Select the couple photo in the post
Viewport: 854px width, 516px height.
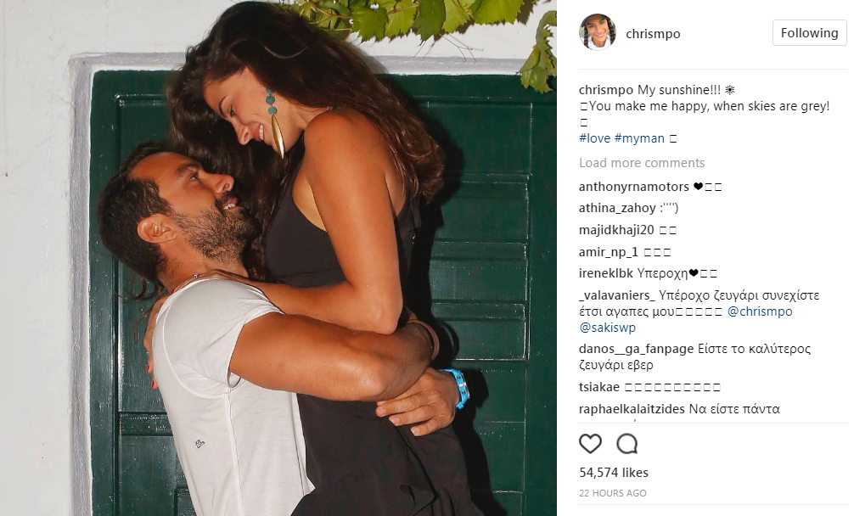point(278,258)
